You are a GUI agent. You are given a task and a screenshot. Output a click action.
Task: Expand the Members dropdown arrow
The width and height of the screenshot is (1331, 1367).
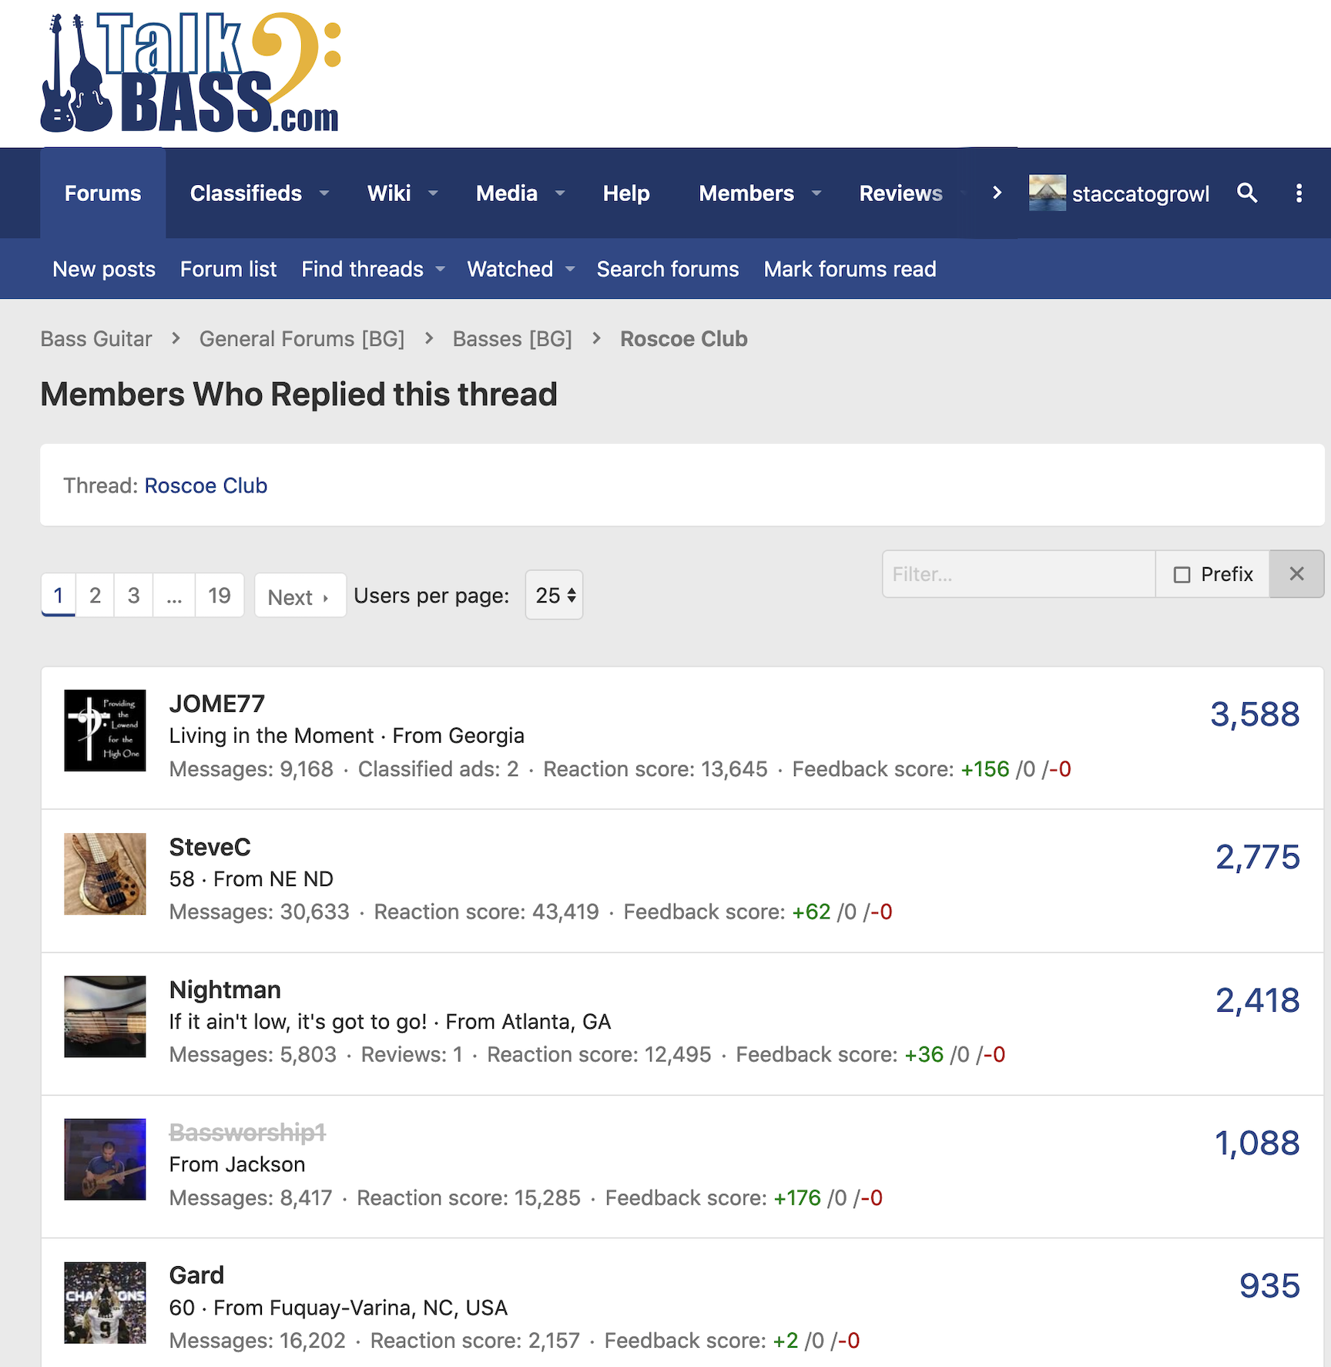pyautogui.click(x=816, y=193)
